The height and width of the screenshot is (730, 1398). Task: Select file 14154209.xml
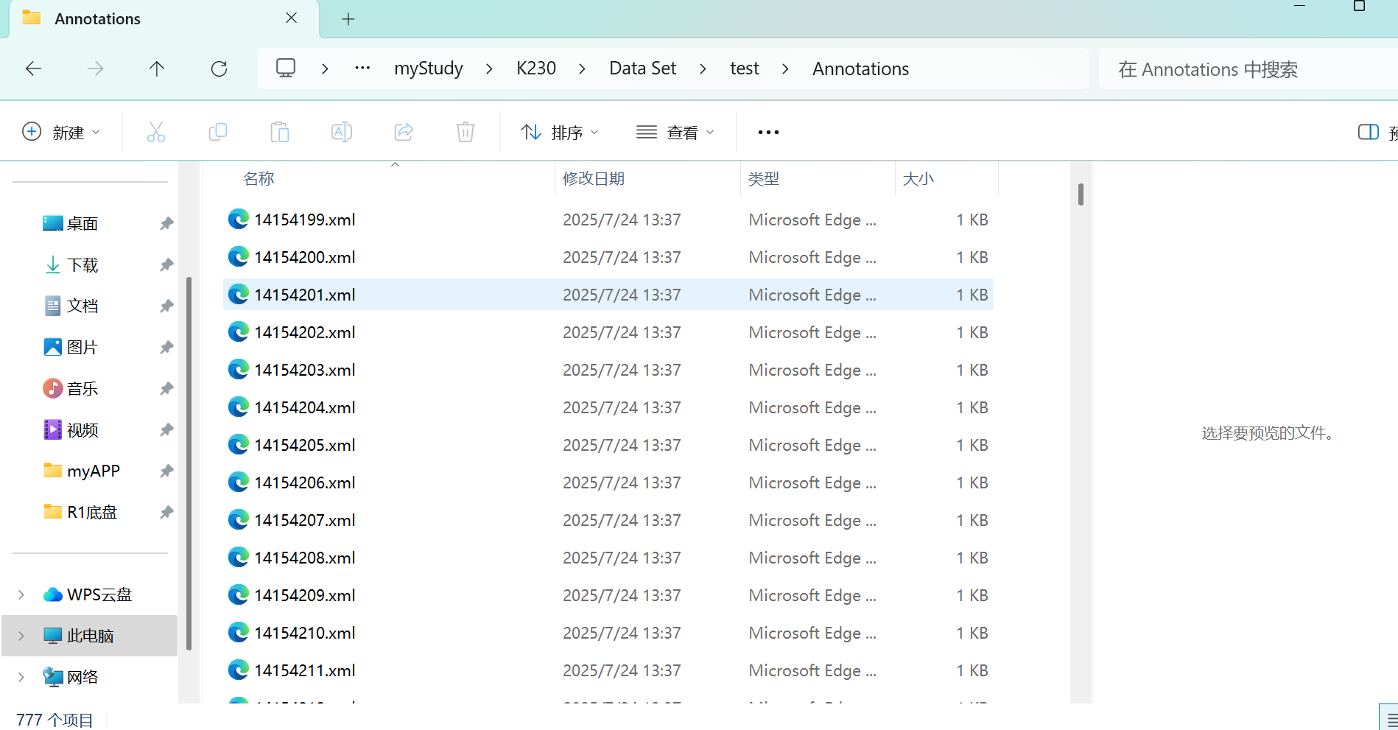tap(608, 595)
